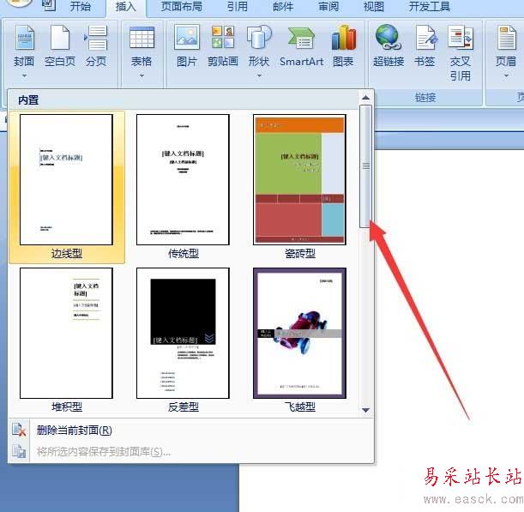Image resolution: width=524 pixels, height=512 pixels.
Task: Click the cover gallery scrollbar thumb
Action: (365, 166)
